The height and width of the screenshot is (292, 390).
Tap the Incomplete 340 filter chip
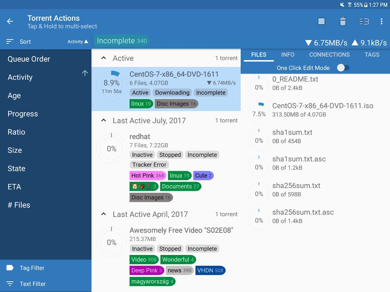[x=122, y=41]
